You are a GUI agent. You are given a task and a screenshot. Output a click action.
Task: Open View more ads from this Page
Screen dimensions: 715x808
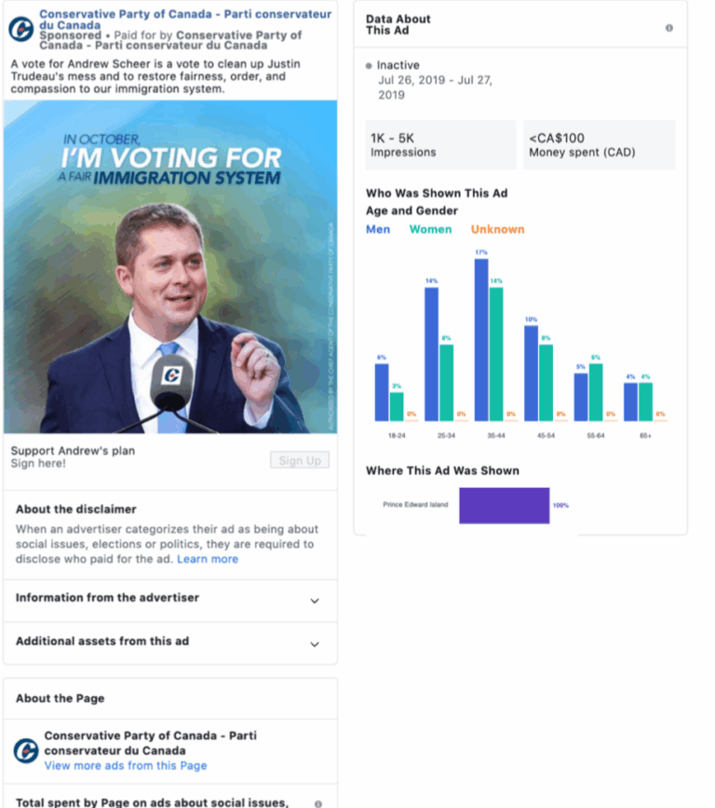click(x=126, y=766)
